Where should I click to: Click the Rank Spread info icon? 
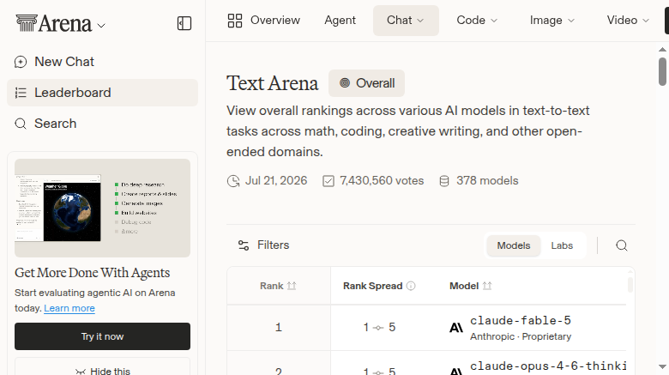(411, 286)
